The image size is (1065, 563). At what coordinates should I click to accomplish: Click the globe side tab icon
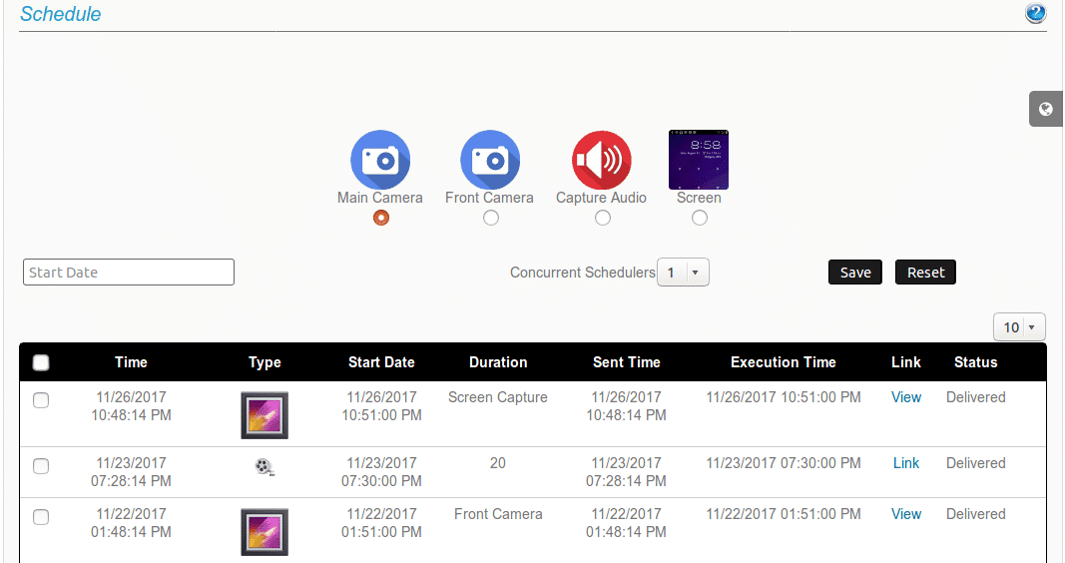(x=1046, y=109)
